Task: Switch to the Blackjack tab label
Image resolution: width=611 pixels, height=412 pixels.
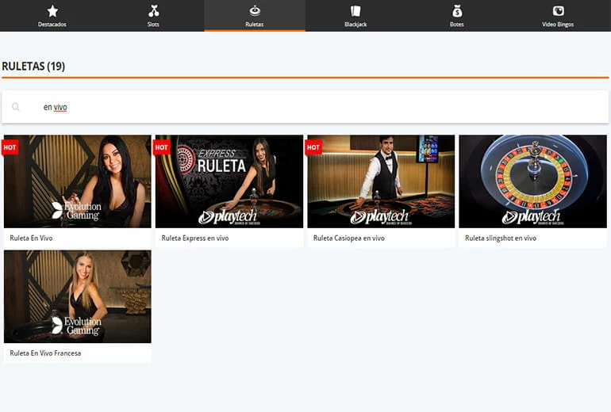Action: [x=355, y=24]
